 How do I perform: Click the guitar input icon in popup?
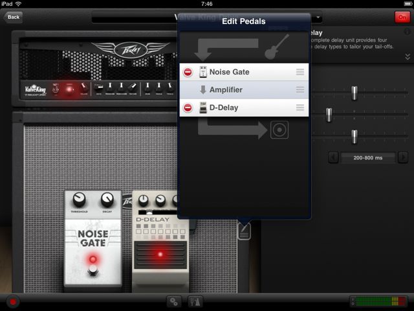coord(277,47)
